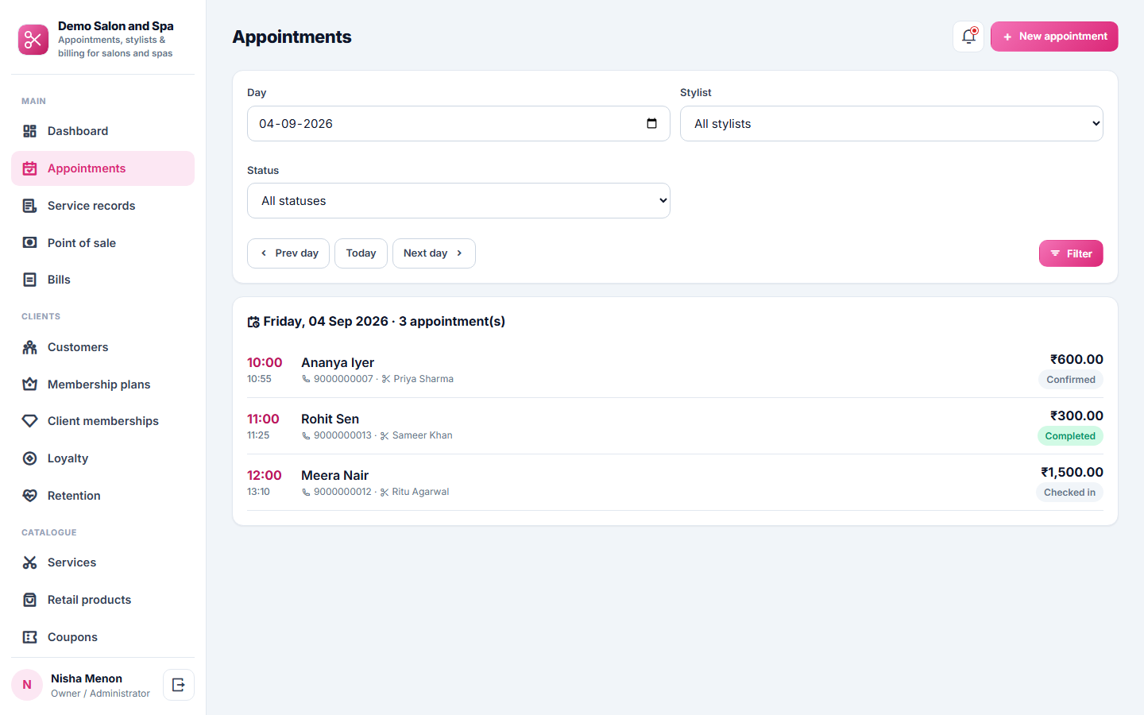Go to the Appointments menu item
Screen dimensions: 1144x715
[102, 168]
